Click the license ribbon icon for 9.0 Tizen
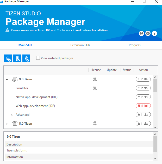 click(95, 79)
